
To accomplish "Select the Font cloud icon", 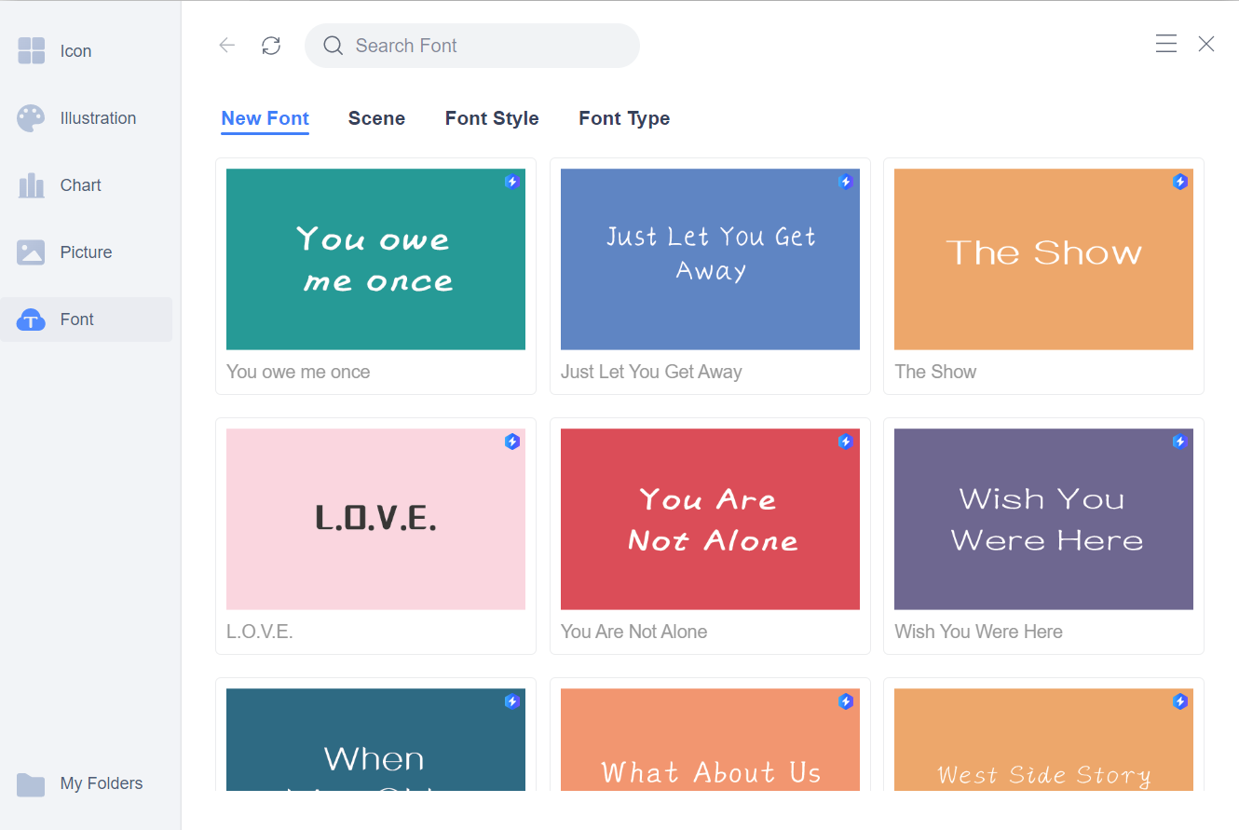I will point(31,320).
